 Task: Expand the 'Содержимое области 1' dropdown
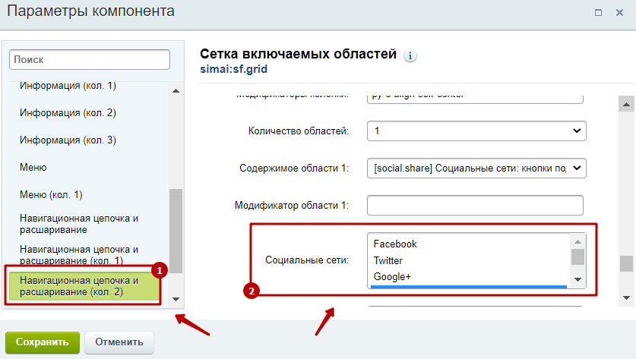pyautogui.click(x=476, y=168)
